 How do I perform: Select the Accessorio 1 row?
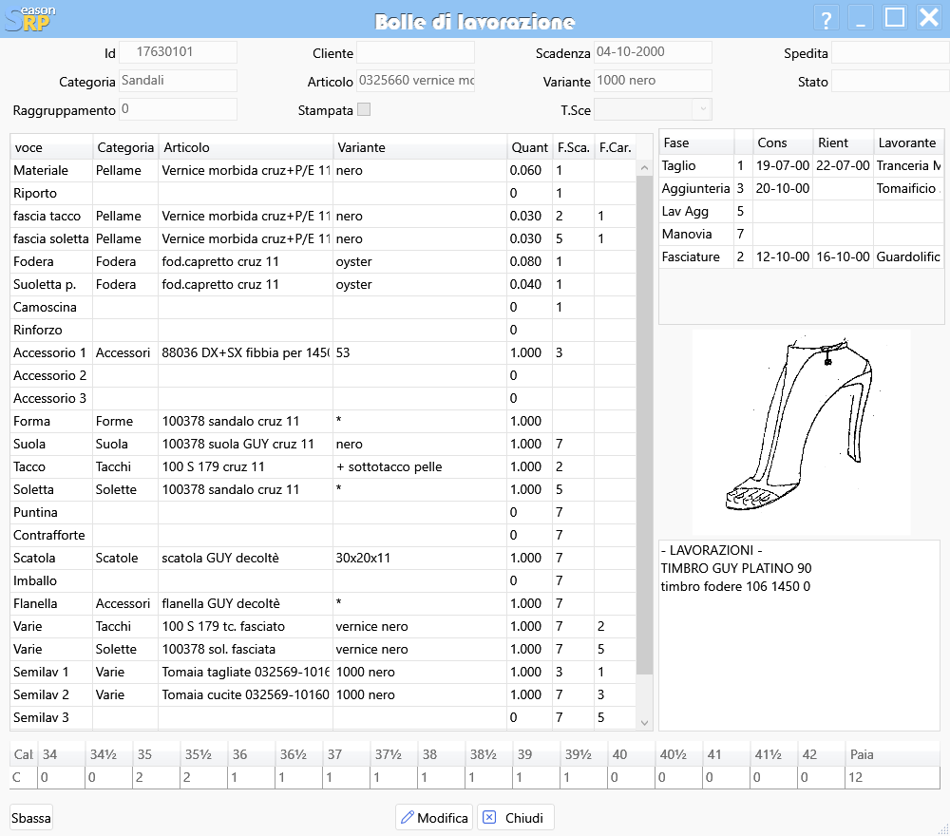click(x=323, y=352)
